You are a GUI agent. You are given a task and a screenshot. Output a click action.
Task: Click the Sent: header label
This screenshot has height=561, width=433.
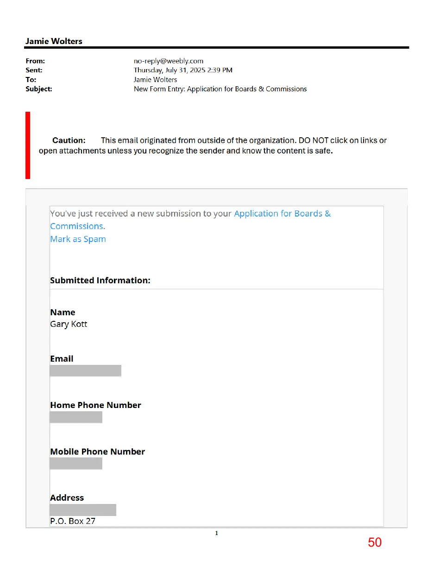coord(34,70)
